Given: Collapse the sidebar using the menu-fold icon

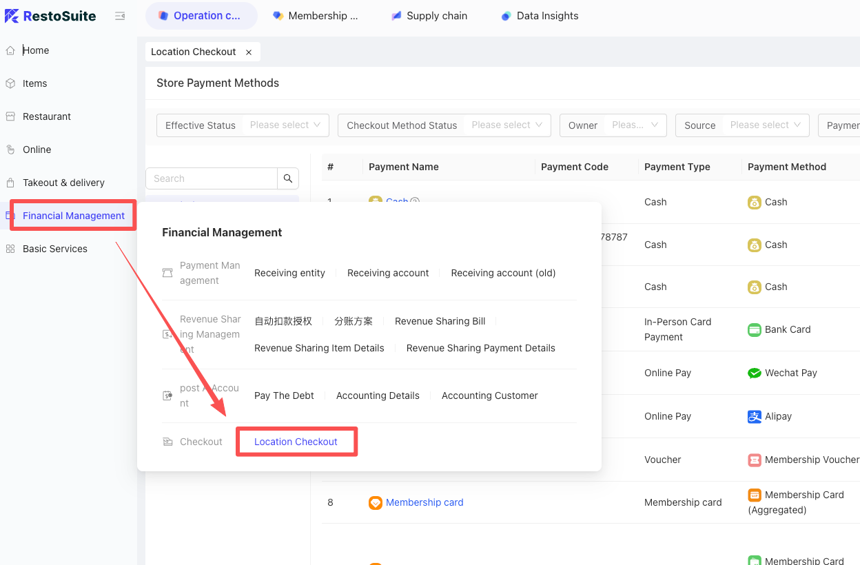Looking at the screenshot, I should (120, 16).
